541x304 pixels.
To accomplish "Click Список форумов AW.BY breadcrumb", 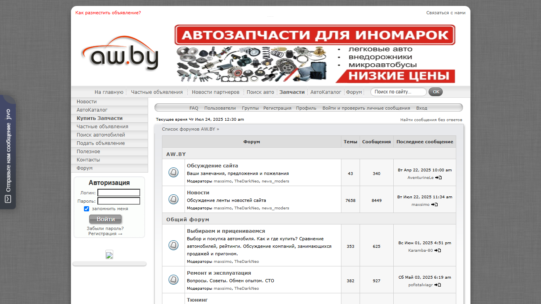I will 189,129.
